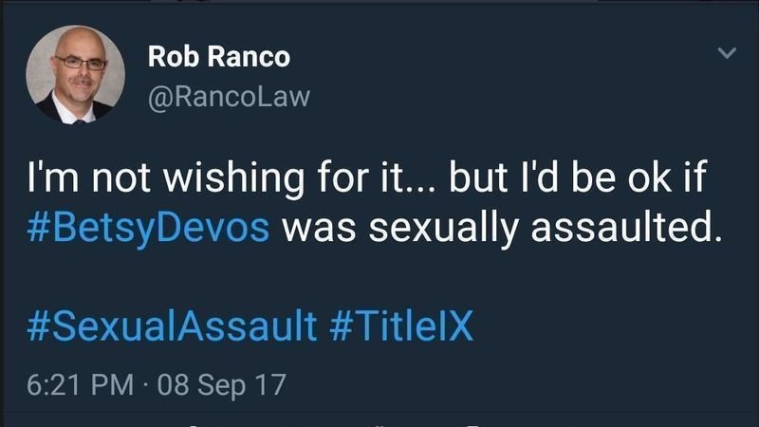This screenshot has width=759, height=427.
Task: Select the #TitleIX hashtag
Action: point(402,325)
